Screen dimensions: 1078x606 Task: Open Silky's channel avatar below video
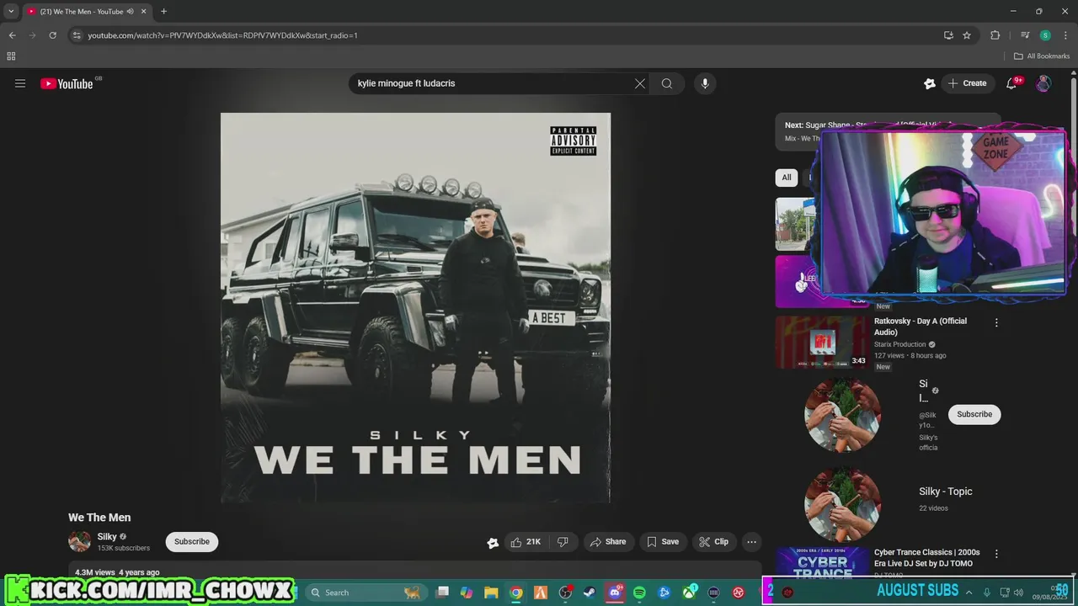pos(79,541)
